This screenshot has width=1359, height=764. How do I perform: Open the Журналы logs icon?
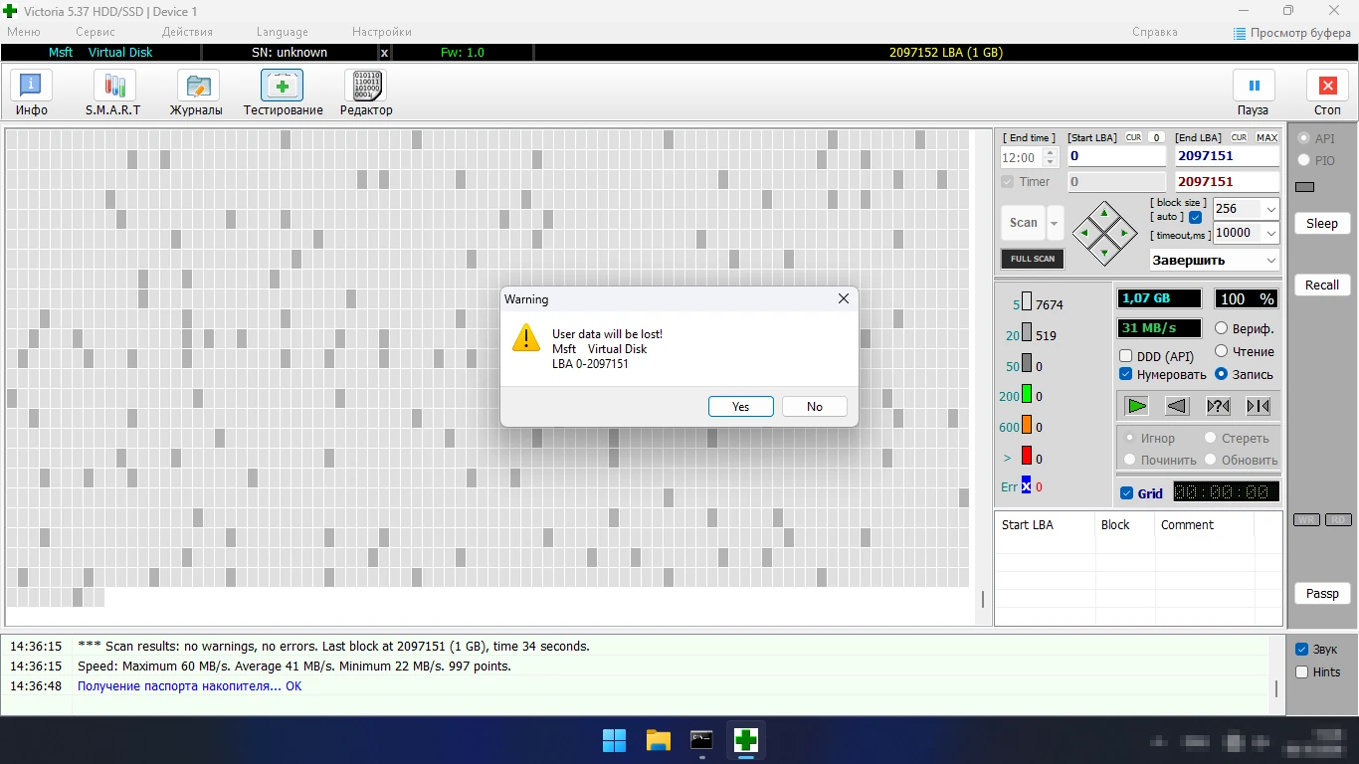(196, 94)
